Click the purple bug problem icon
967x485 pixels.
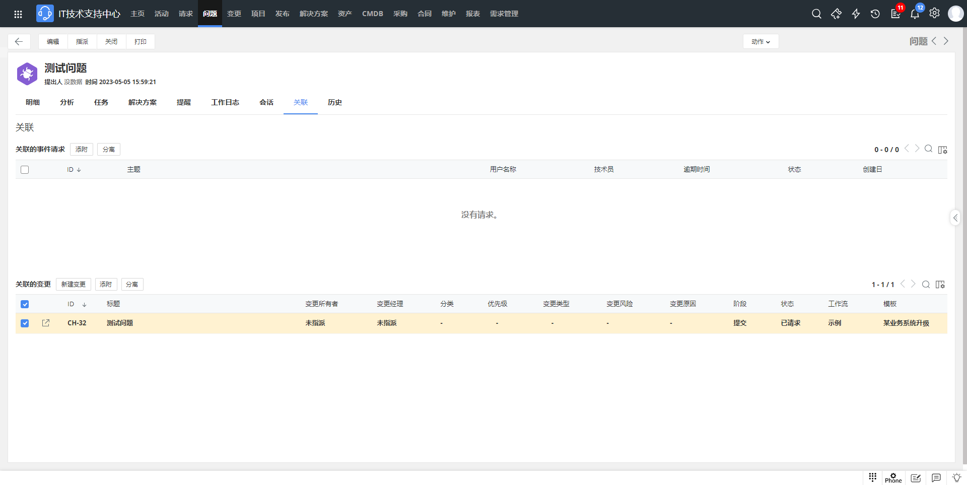pyautogui.click(x=27, y=74)
